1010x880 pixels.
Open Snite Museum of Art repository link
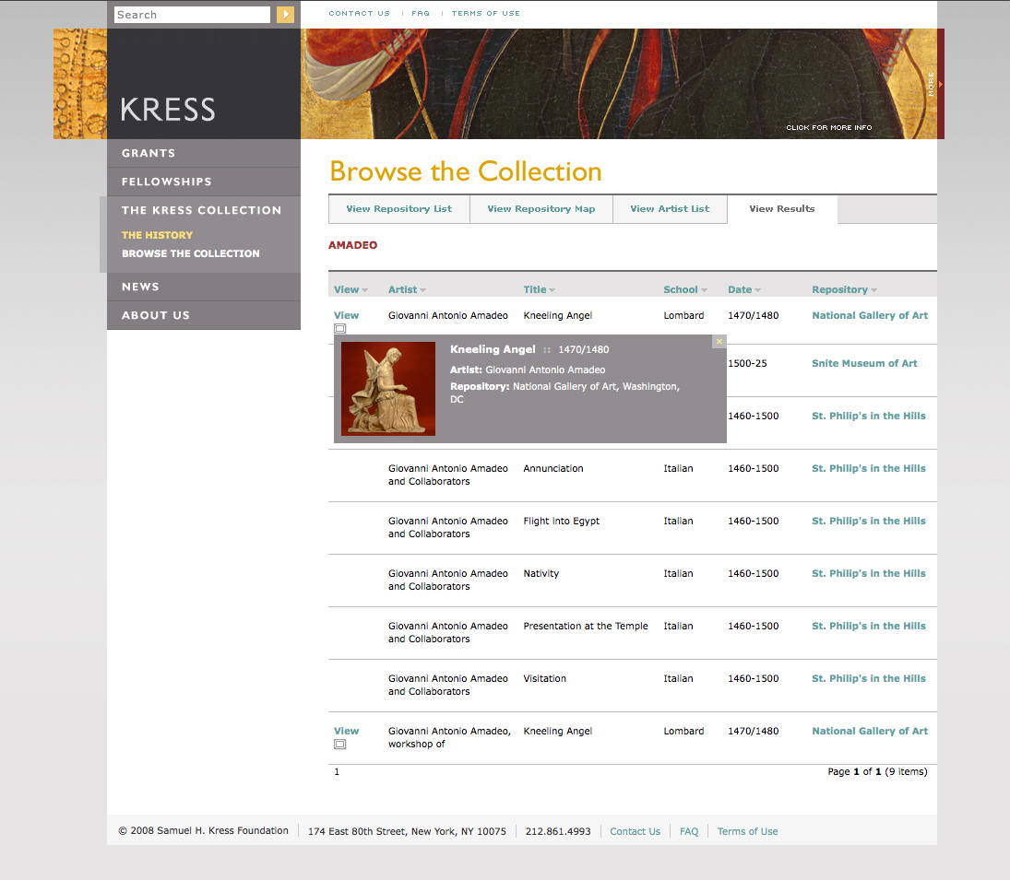pyautogui.click(x=864, y=363)
